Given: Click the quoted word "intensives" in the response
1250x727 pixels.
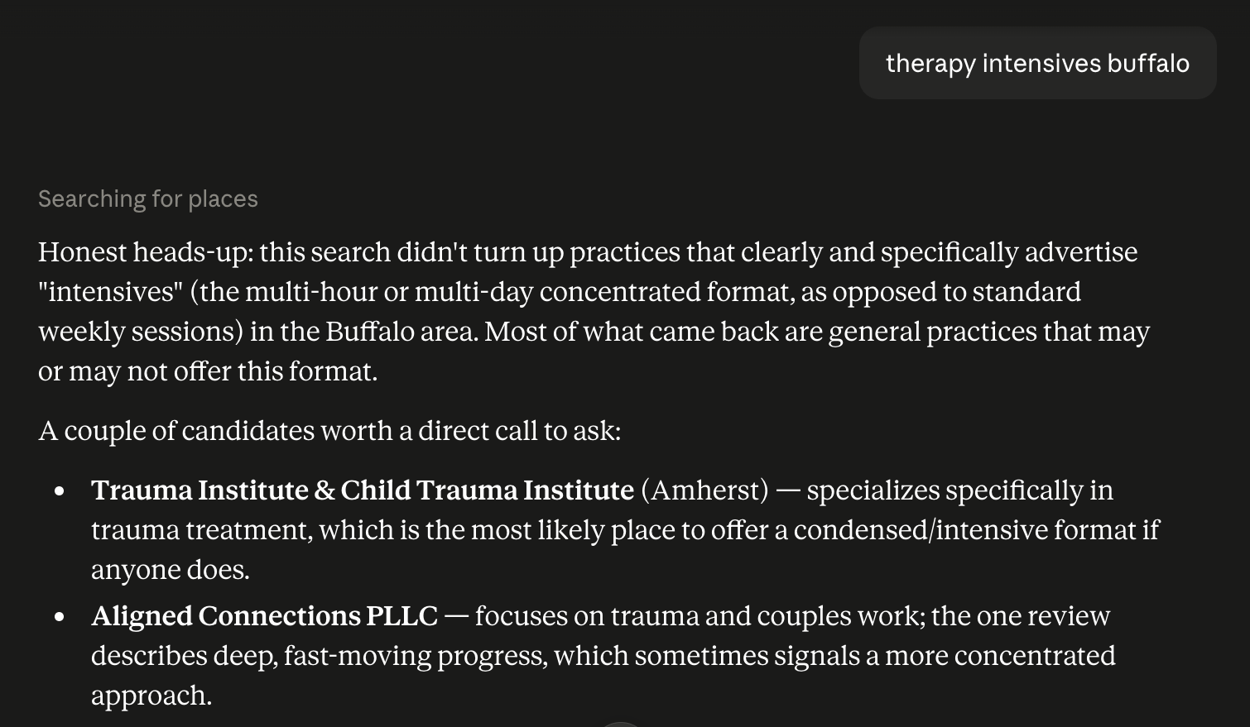Looking at the screenshot, I should pyautogui.click(x=110, y=292).
